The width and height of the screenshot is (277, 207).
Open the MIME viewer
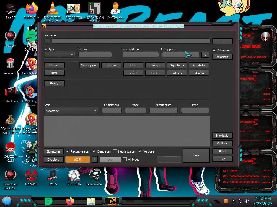pos(54,73)
